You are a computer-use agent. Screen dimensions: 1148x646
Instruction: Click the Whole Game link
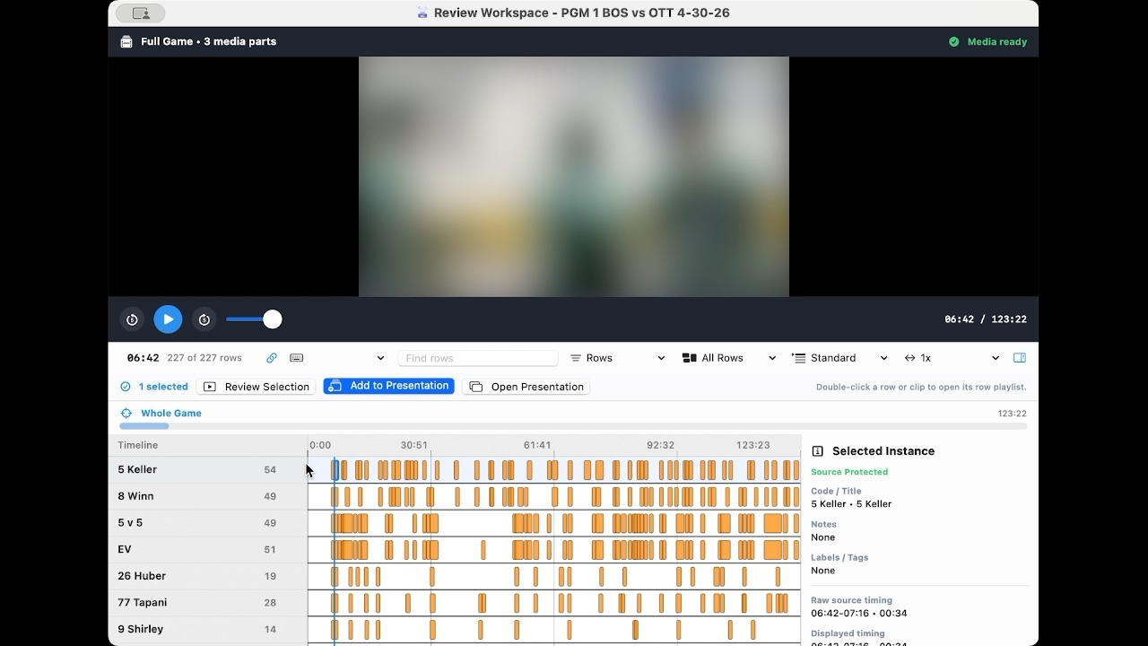[171, 414]
